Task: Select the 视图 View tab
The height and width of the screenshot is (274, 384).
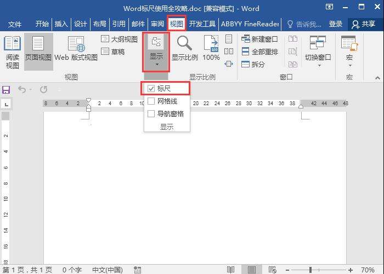Action: click(x=177, y=24)
